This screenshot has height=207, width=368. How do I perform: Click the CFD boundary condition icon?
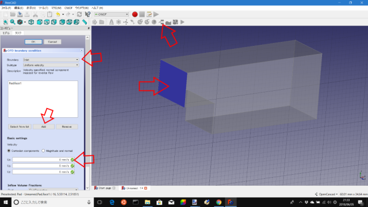point(161,22)
